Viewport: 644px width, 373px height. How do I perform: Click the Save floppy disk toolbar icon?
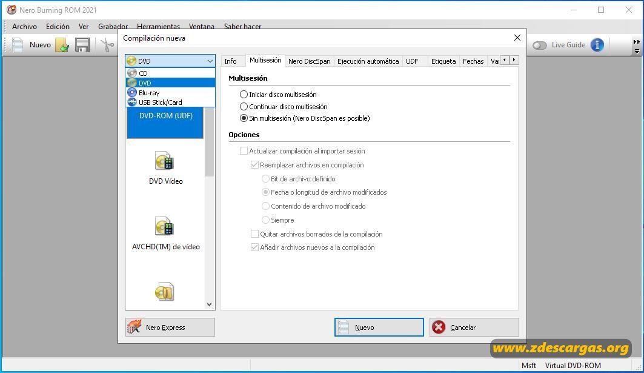[x=82, y=45]
